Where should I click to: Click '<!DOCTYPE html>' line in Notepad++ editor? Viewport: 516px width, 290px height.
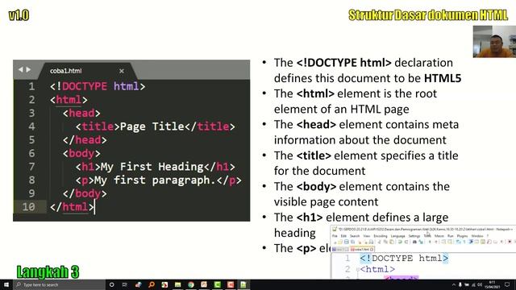tap(404, 258)
